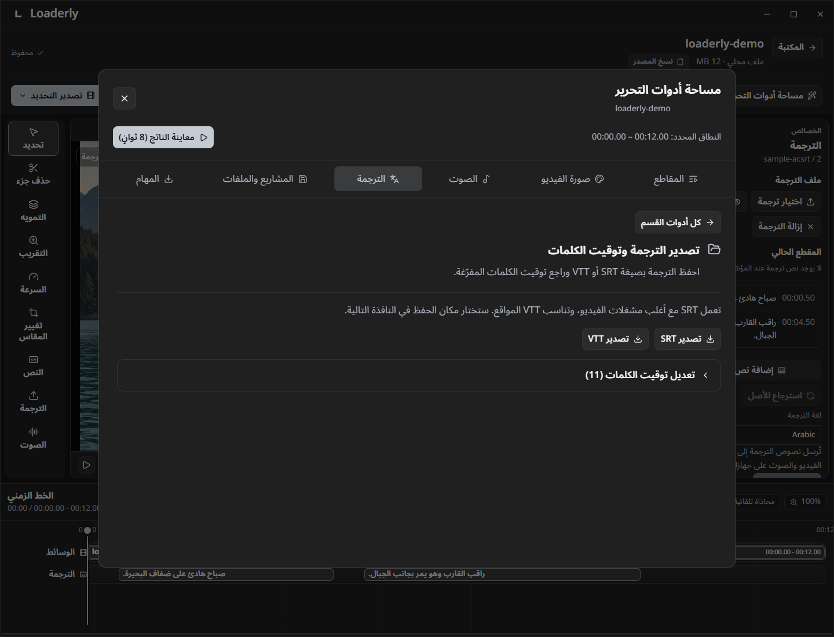Close the editing tools dialog
The width and height of the screenshot is (834, 637).
coord(125,98)
